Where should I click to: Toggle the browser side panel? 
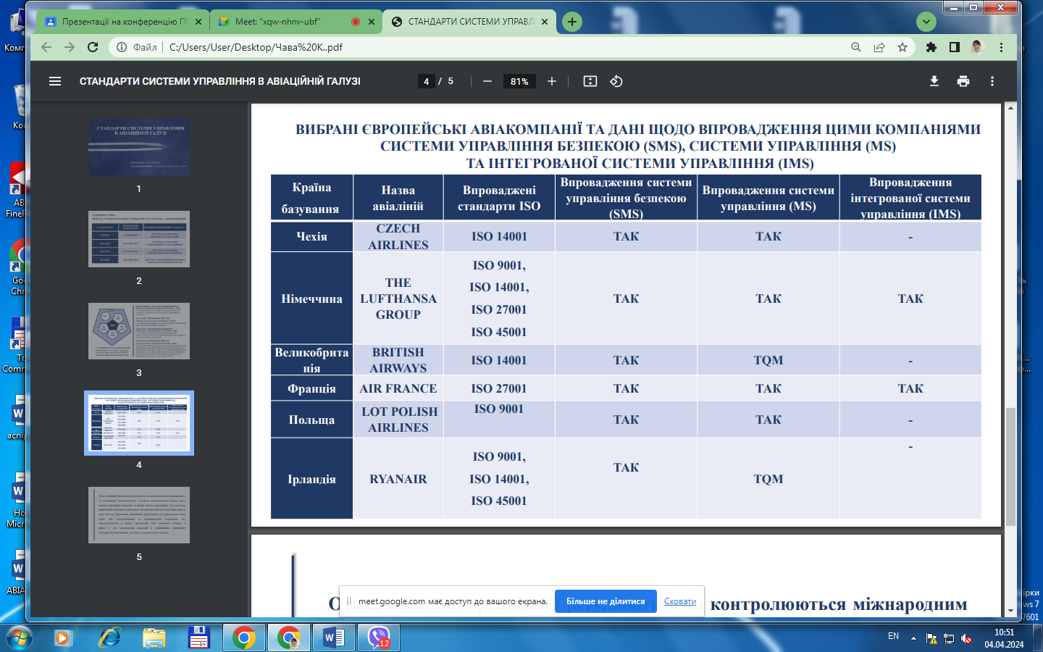pyautogui.click(x=955, y=47)
